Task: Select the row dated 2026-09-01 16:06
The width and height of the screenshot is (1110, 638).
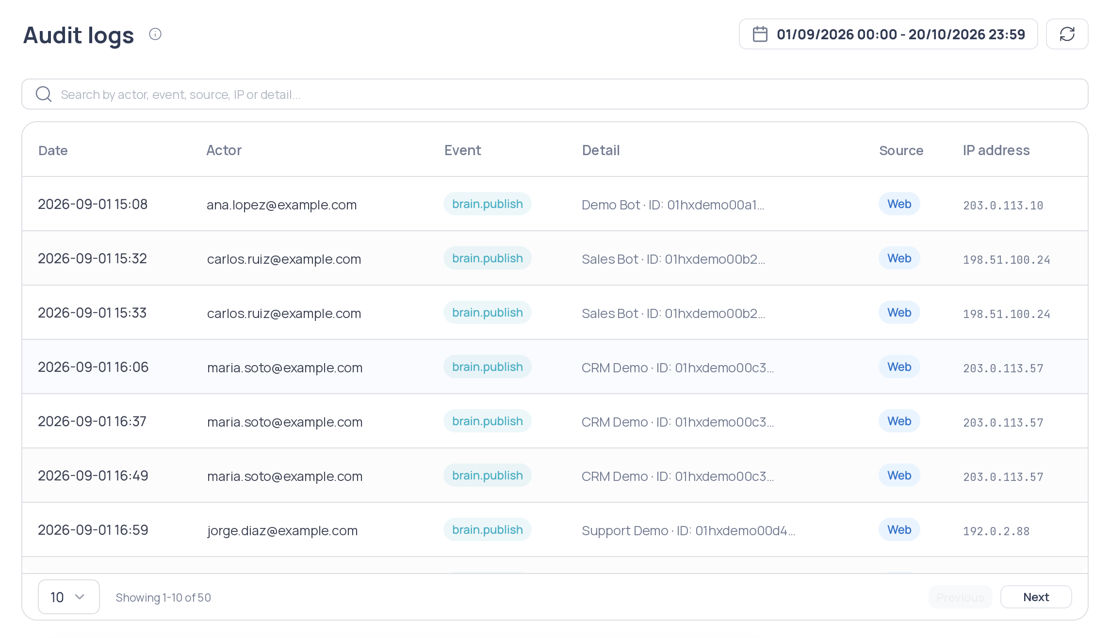Action: [555, 367]
